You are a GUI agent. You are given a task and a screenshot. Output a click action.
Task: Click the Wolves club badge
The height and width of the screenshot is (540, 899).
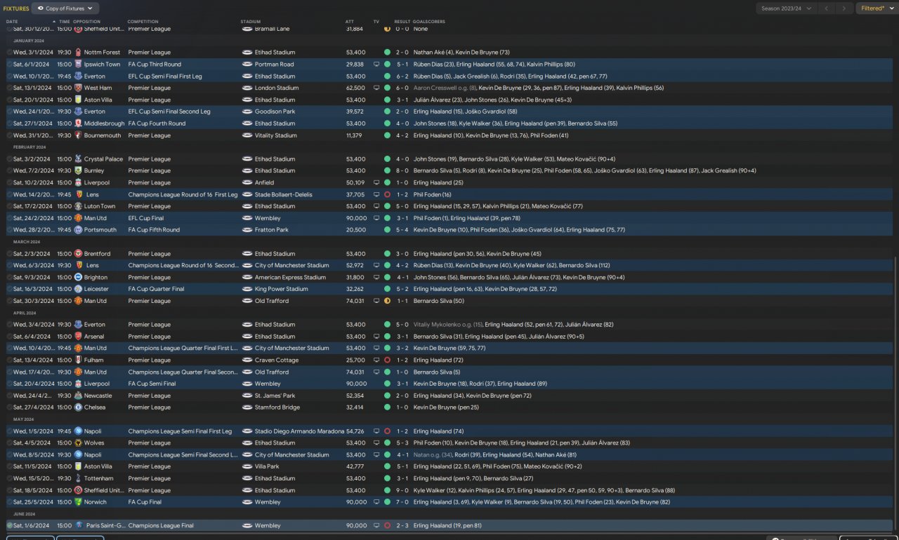[78, 443]
